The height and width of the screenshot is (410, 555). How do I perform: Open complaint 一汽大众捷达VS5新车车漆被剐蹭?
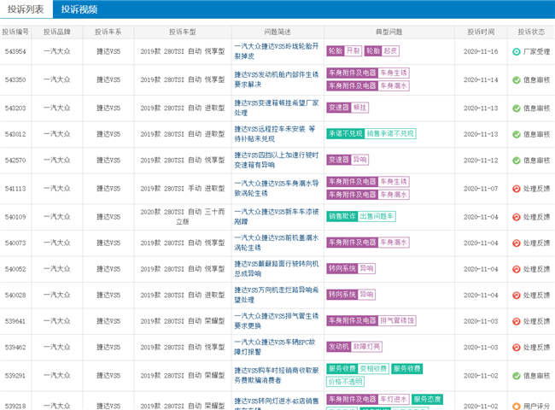point(277,217)
